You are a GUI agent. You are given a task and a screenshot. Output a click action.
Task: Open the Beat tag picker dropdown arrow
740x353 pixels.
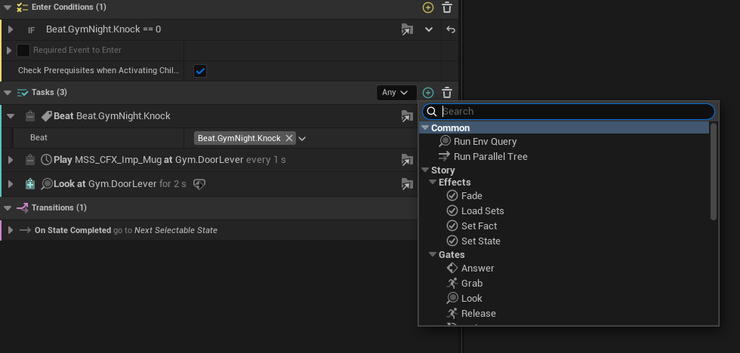point(303,139)
